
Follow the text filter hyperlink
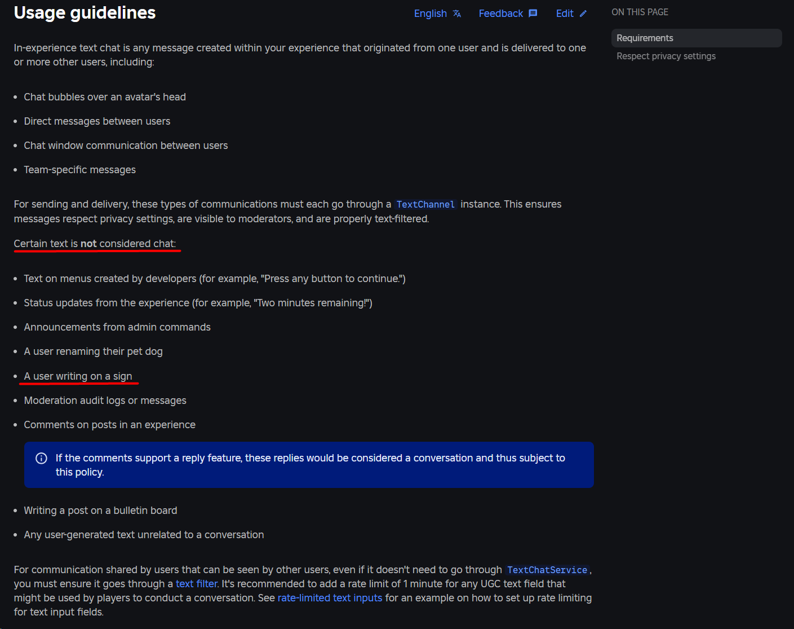pos(196,583)
